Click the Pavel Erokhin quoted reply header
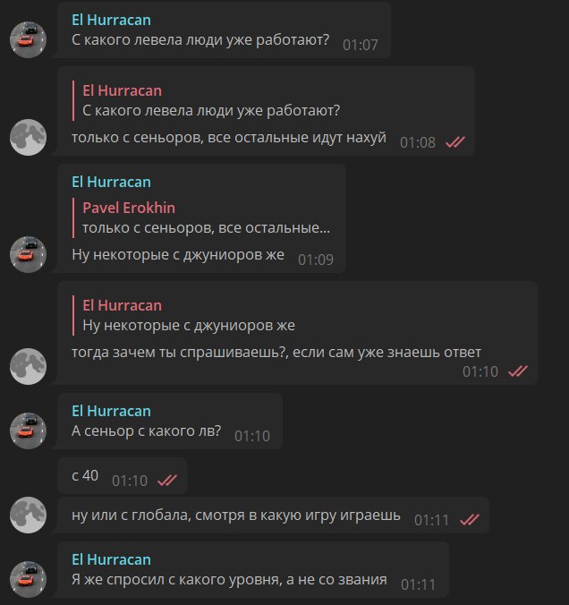Screen dimensions: 569x605 129,208
